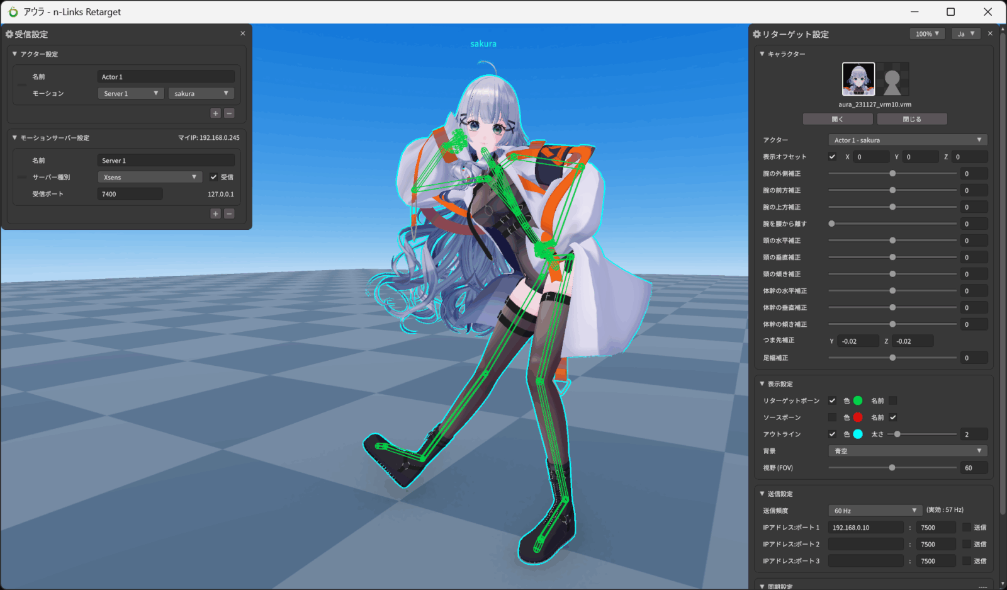Select the aura character thumbnail
1007x590 pixels.
coord(858,79)
